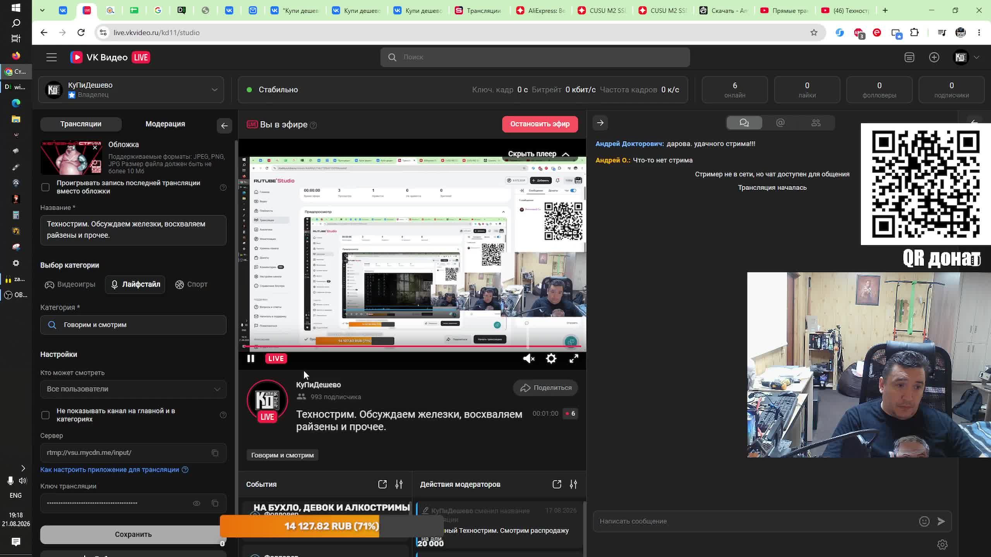Screen dimensions: 991x557
Task: Click the Говорим и смотрим category tag
Action: tap(283, 455)
